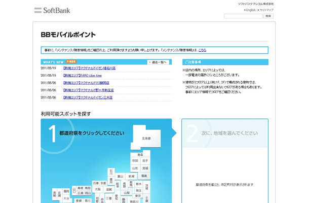Select 群馬 prefecture on the map
The width and height of the screenshot is (309, 203).
pos(131,184)
